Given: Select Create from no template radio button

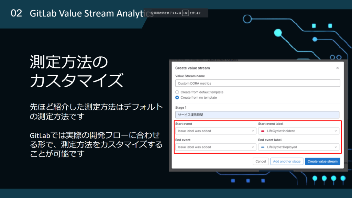Looking at the screenshot, I should coord(177,97).
